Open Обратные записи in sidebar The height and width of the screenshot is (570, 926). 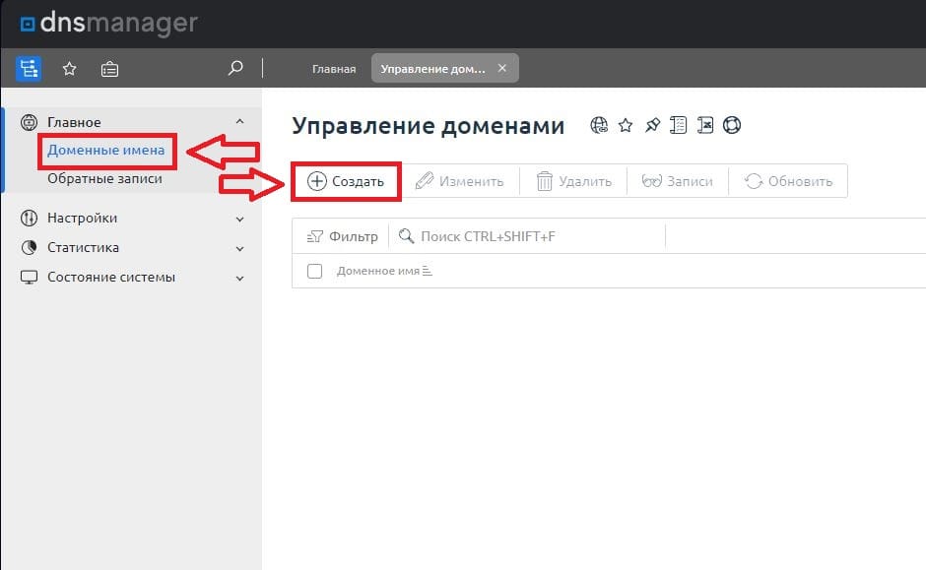(x=104, y=179)
